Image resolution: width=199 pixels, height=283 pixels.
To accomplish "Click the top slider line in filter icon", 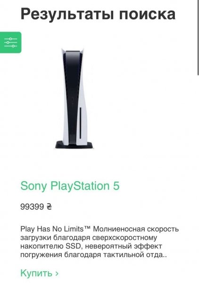I will (11, 39).
